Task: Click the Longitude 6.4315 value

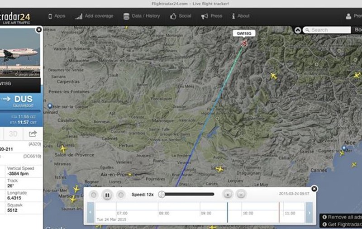Action: (x=14, y=198)
